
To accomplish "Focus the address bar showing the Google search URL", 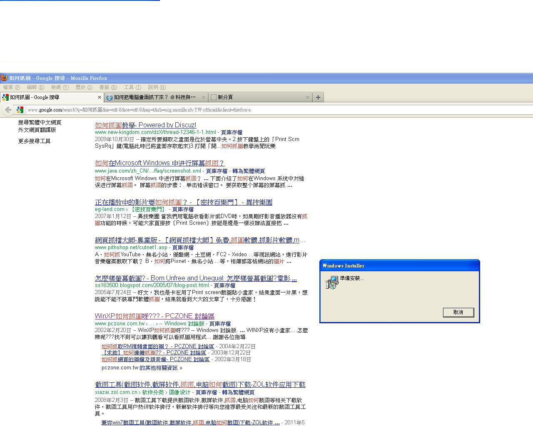I will click(279, 110).
